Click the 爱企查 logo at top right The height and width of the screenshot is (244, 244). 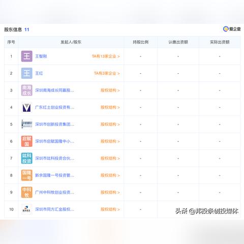232,29
